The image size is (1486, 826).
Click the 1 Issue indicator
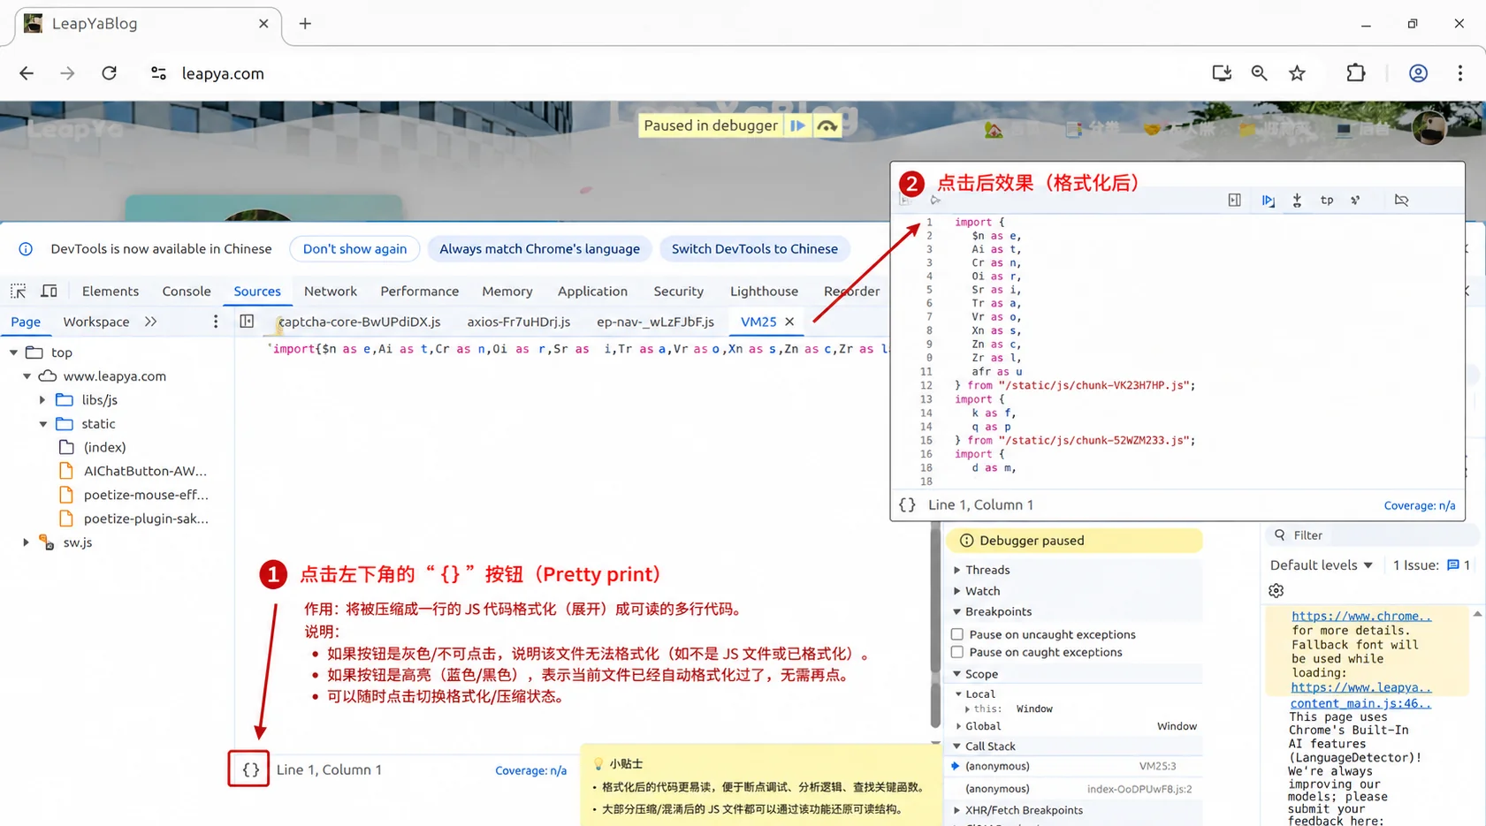tap(1431, 565)
